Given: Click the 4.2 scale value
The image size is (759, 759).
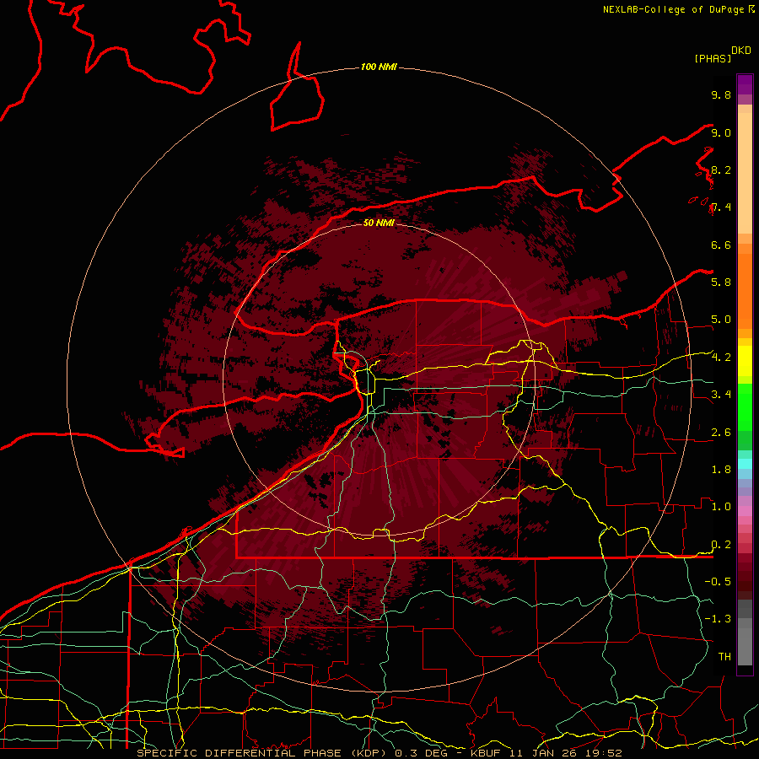Looking at the screenshot, I should [x=721, y=358].
